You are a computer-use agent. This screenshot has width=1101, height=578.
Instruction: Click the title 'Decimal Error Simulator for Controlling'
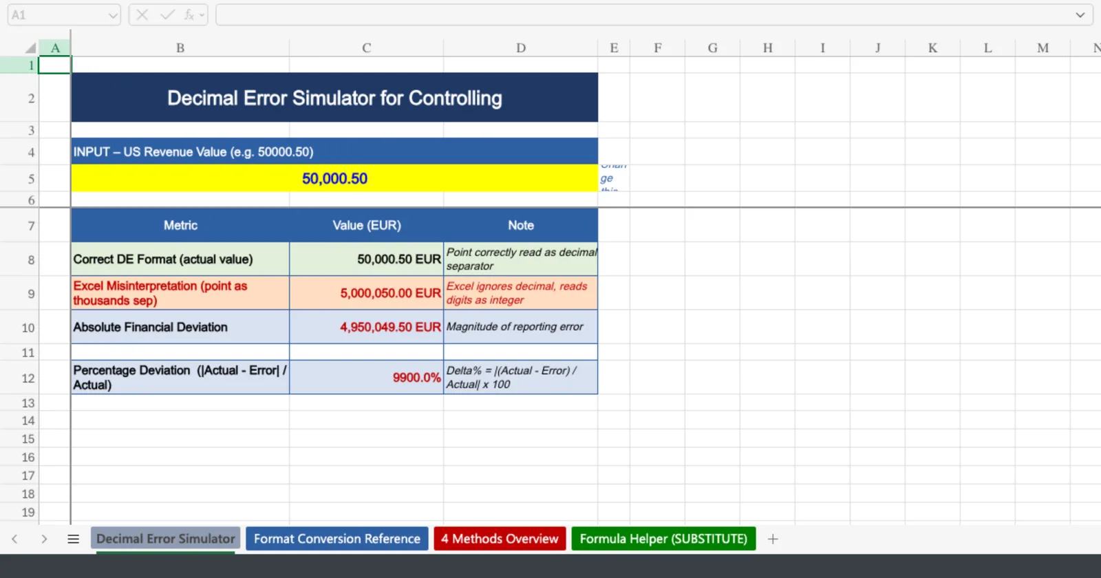pyautogui.click(x=334, y=98)
